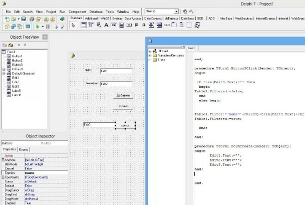Select the ListBox component in palette
This screenshot has height=205, width=305.
(152, 25)
